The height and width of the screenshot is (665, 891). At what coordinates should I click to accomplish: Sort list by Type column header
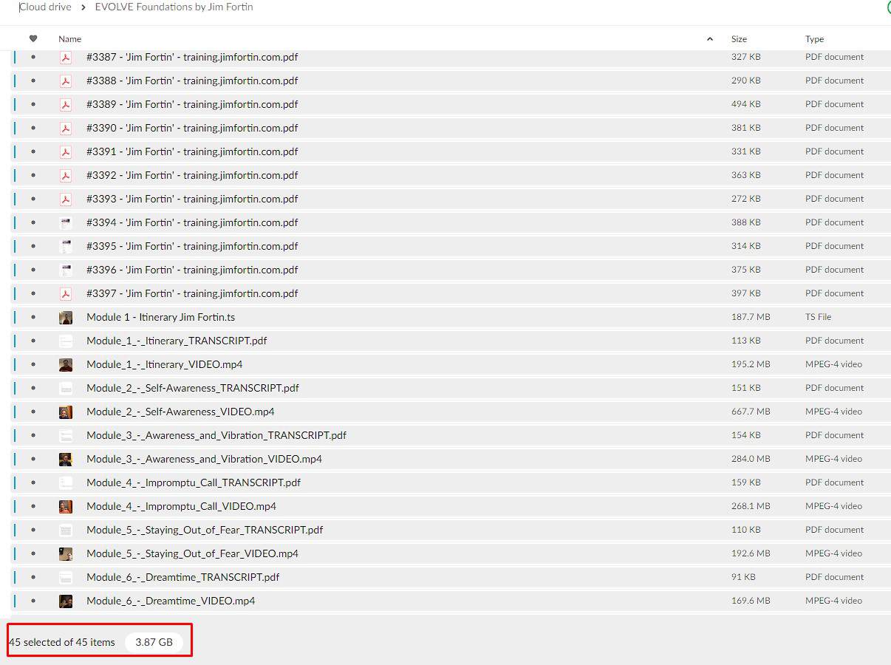tap(814, 39)
